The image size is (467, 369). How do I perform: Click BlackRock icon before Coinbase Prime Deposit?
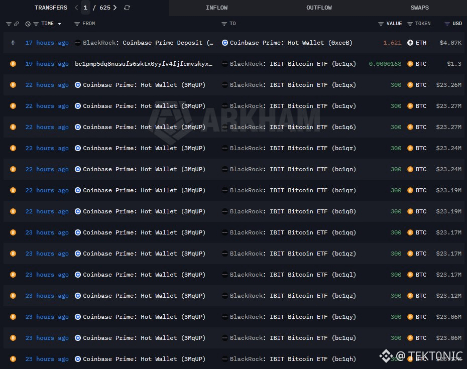[78, 43]
